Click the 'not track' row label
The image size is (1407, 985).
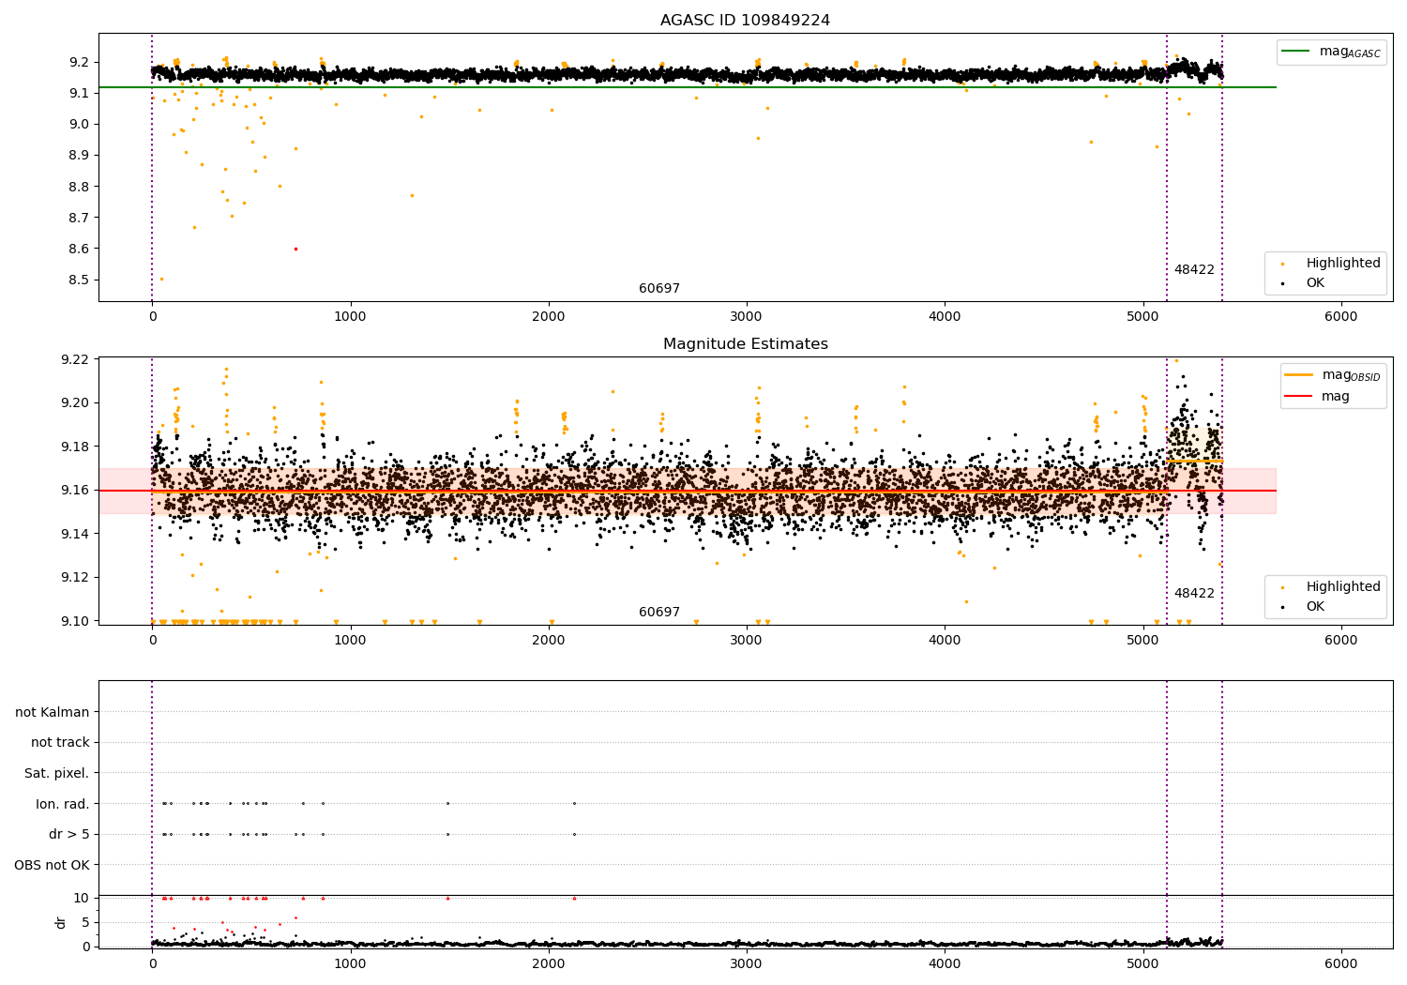[x=60, y=742]
